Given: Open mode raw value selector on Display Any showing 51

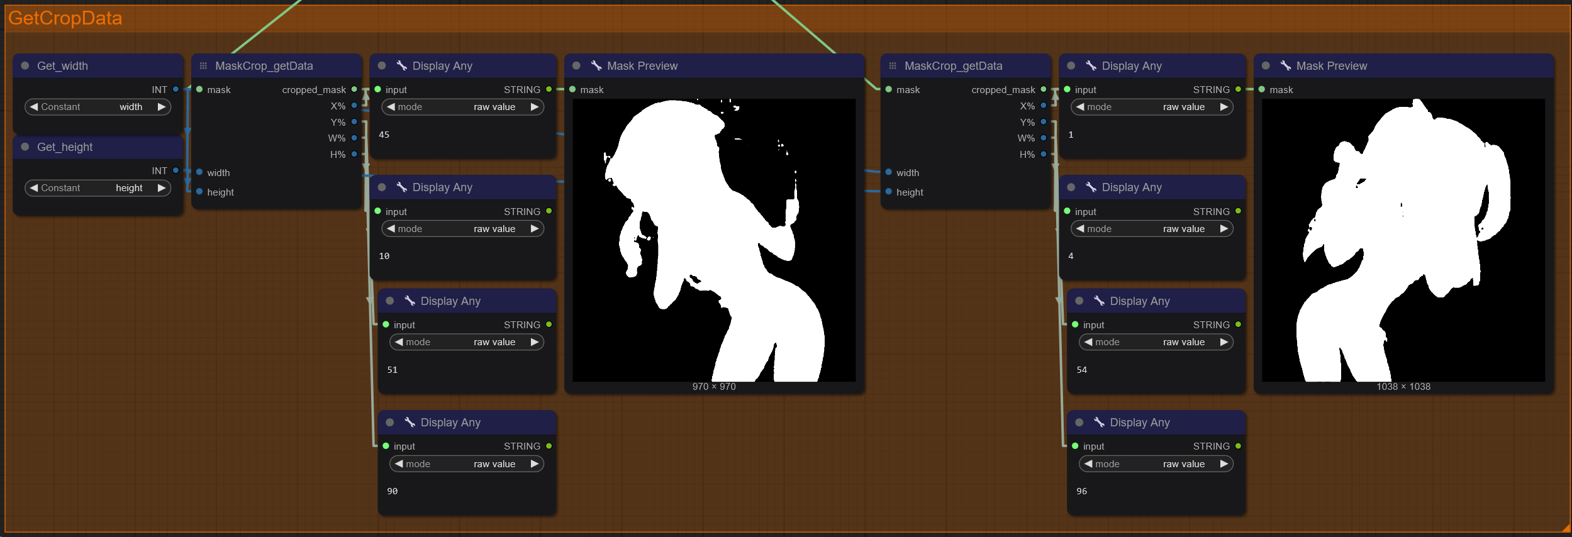Looking at the screenshot, I should [x=466, y=342].
